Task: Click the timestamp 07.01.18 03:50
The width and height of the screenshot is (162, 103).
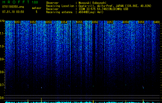Action: click(x=13, y=12)
